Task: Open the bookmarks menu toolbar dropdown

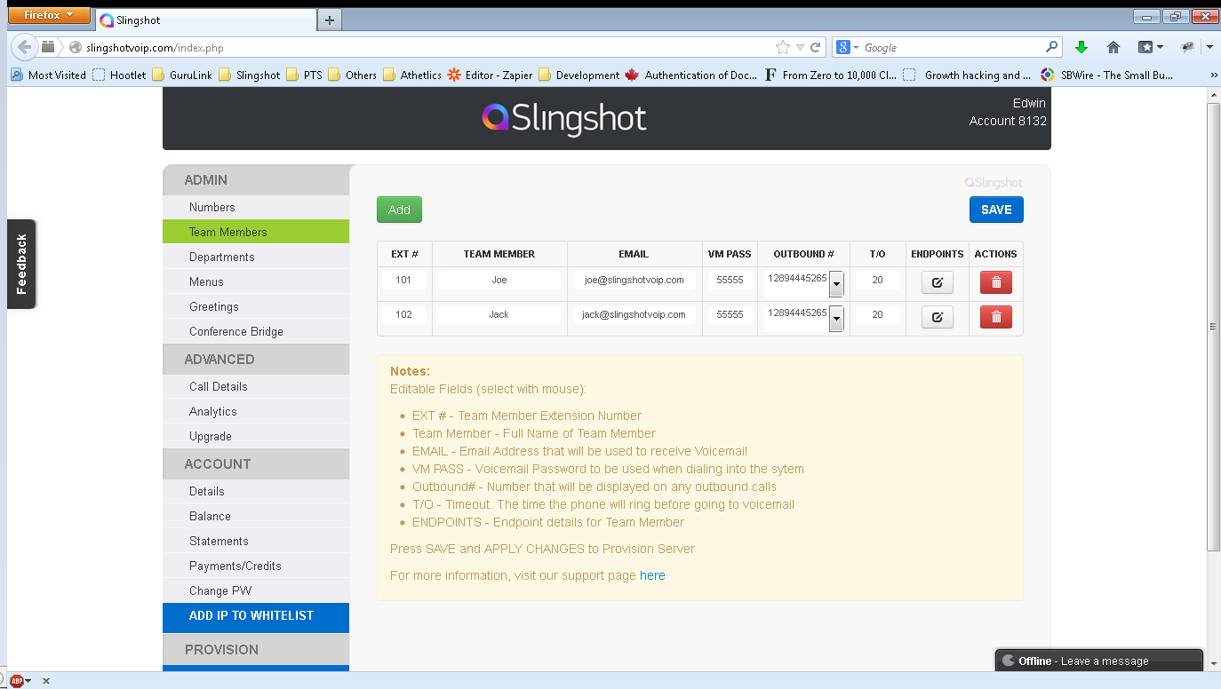Action: (1151, 47)
